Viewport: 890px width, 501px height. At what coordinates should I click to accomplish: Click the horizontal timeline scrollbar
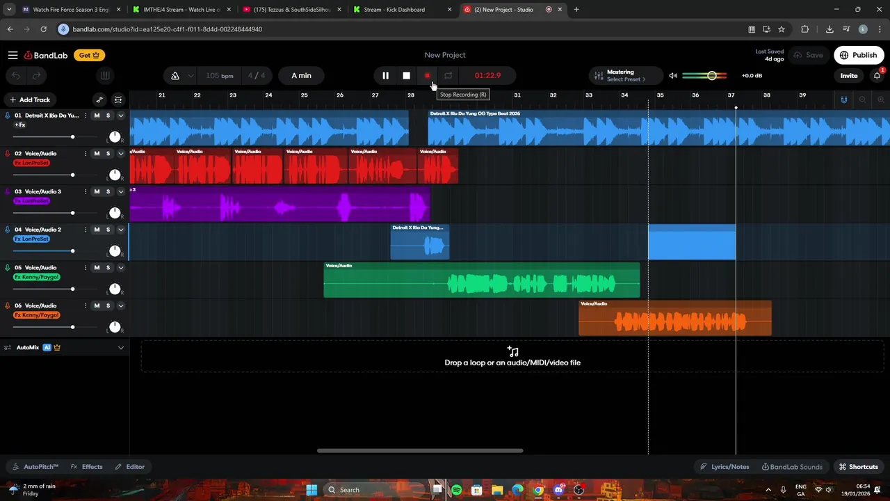tap(420, 450)
